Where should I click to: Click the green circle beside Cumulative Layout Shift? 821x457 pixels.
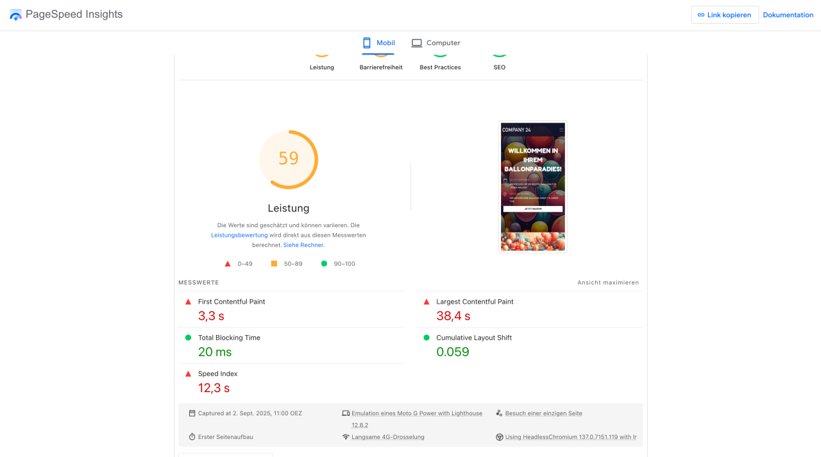(x=427, y=338)
